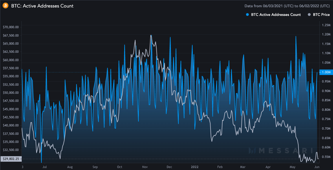This screenshot has width=333, height=170.
Task: Click the $67,500.00 left axis label
Action: click(11, 35)
